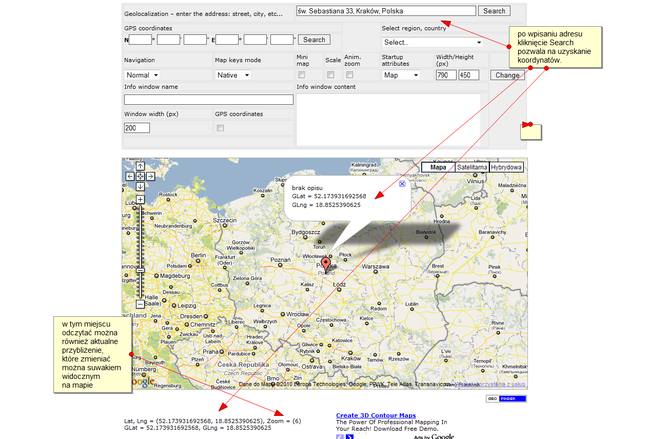The height and width of the screenshot is (439, 648).
Task: Focus the E seconds field
Action: [282, 40]
